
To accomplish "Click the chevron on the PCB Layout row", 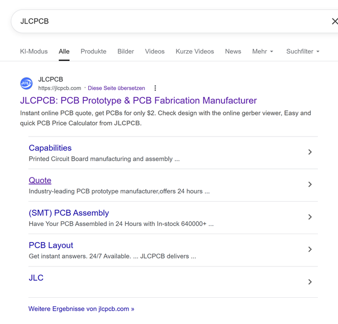I will tap(310, 249).
